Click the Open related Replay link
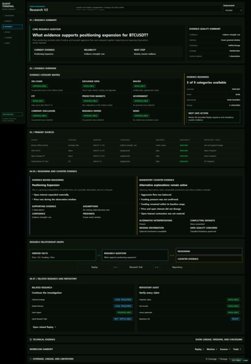This screenshot has height=364, width=251. (x=44, y=327)
